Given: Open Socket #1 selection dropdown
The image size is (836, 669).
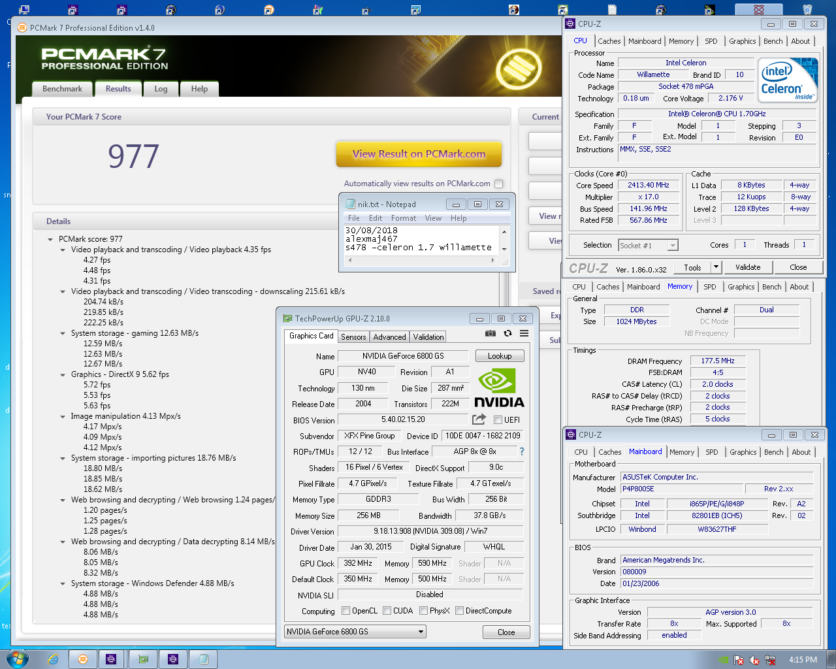Looking at the screenshot, I should [x=673, y=245].
